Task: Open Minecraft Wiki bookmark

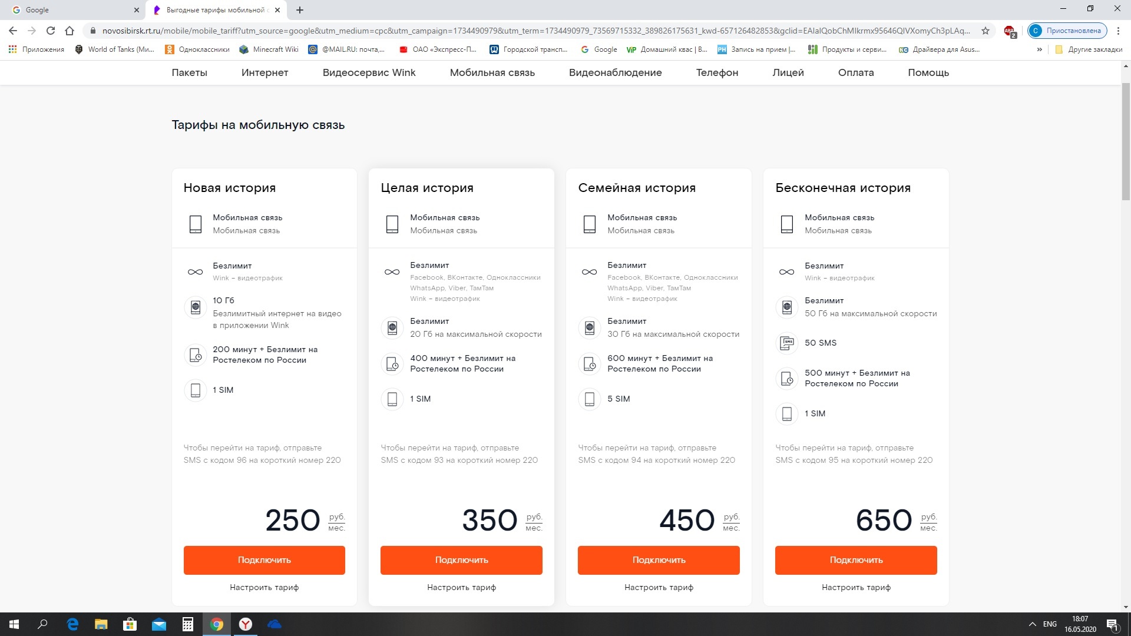Action: [269, 49]
